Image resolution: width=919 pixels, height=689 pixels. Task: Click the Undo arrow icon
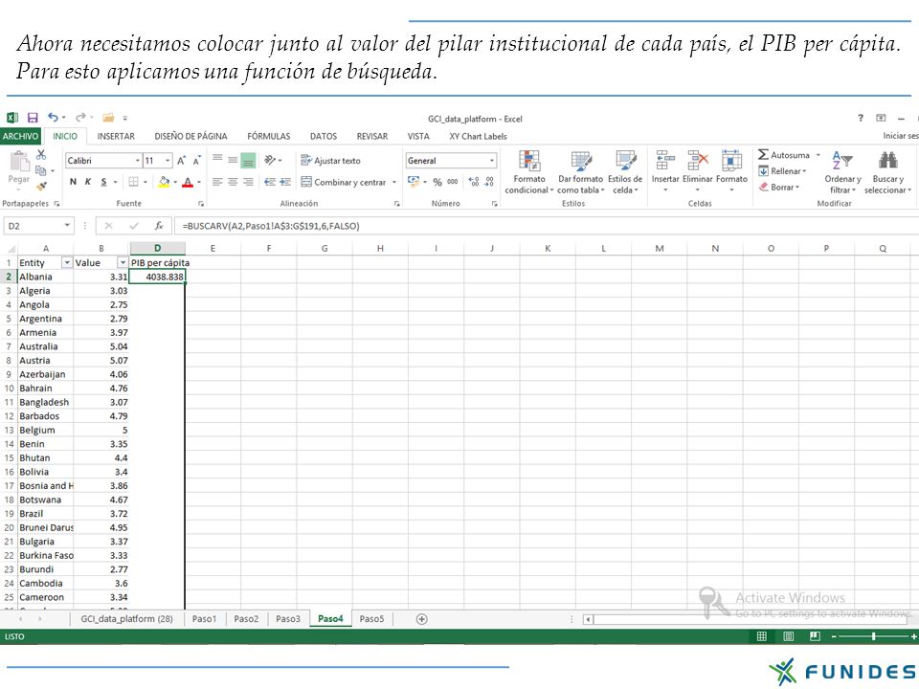point(53,117)
